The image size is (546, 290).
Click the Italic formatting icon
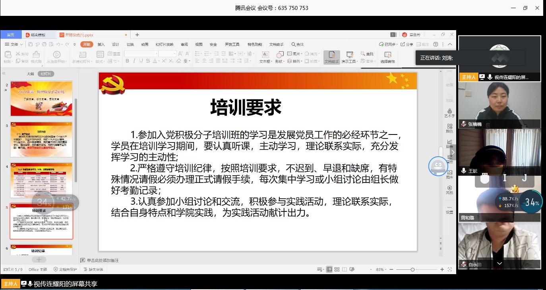(134, 61)
